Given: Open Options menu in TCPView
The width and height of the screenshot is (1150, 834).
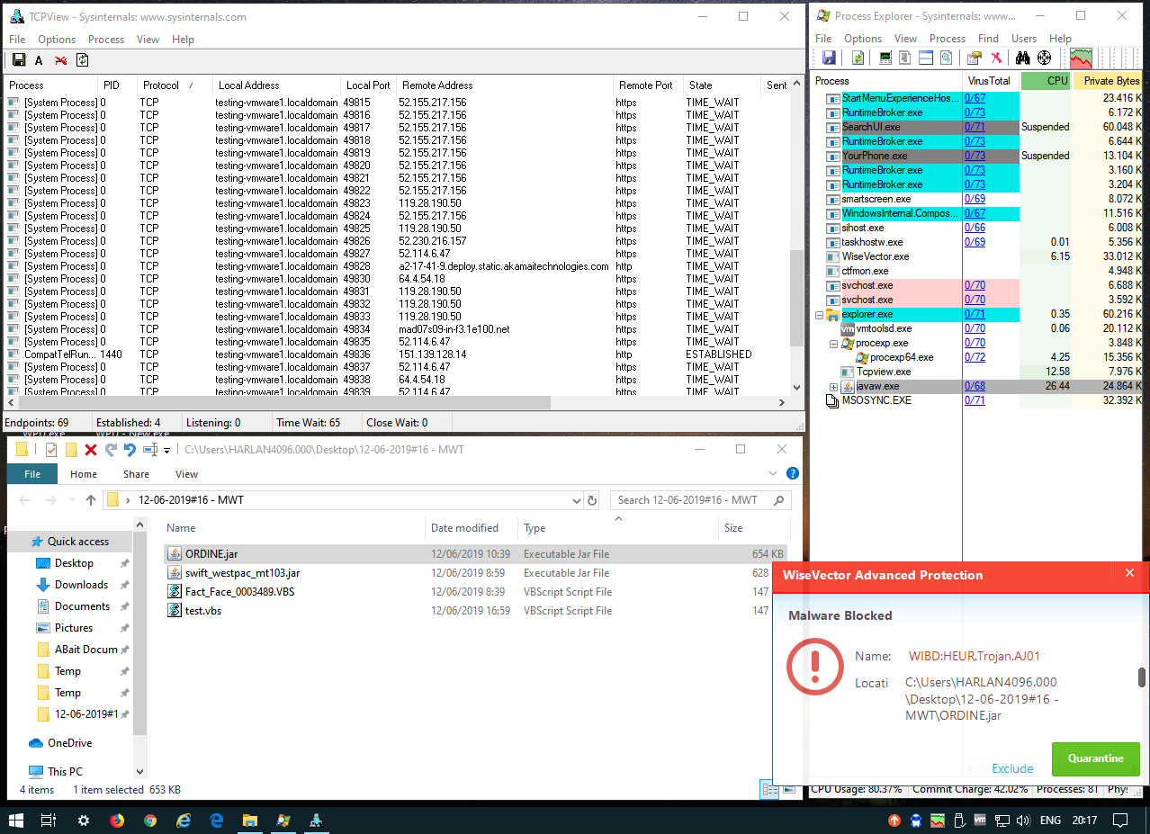Looking at the screenshot, I should coord(57,40).
